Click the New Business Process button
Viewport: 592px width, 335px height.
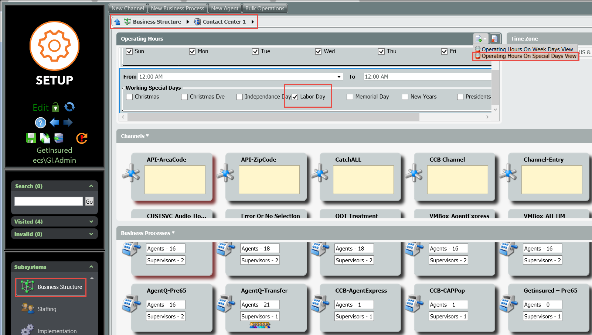[x=177, y=8]
